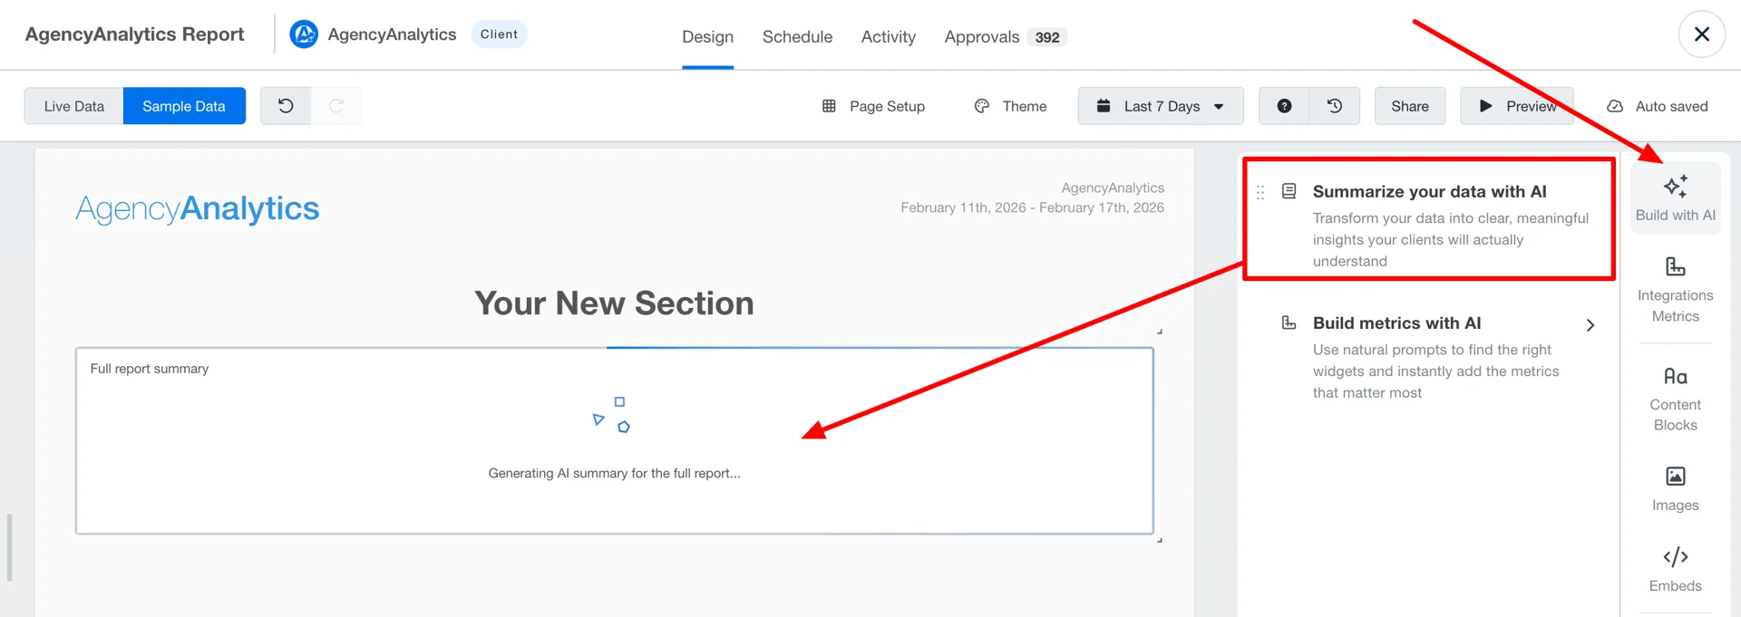This screenshot has width=1741, height=617.
Task: Open Integrations Metrics in the sidebar
Action: (x=1675, y=290)
